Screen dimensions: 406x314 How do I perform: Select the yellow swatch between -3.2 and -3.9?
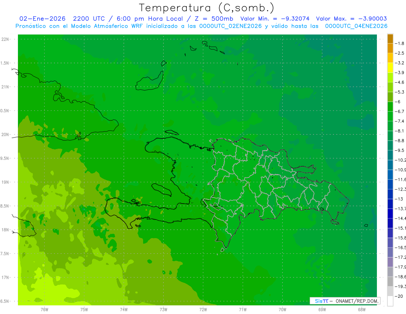pyautogui.click(x=390, y=68)
